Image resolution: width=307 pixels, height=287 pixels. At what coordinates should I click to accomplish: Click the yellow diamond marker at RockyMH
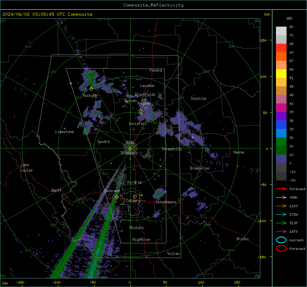[x=91, y=89]
